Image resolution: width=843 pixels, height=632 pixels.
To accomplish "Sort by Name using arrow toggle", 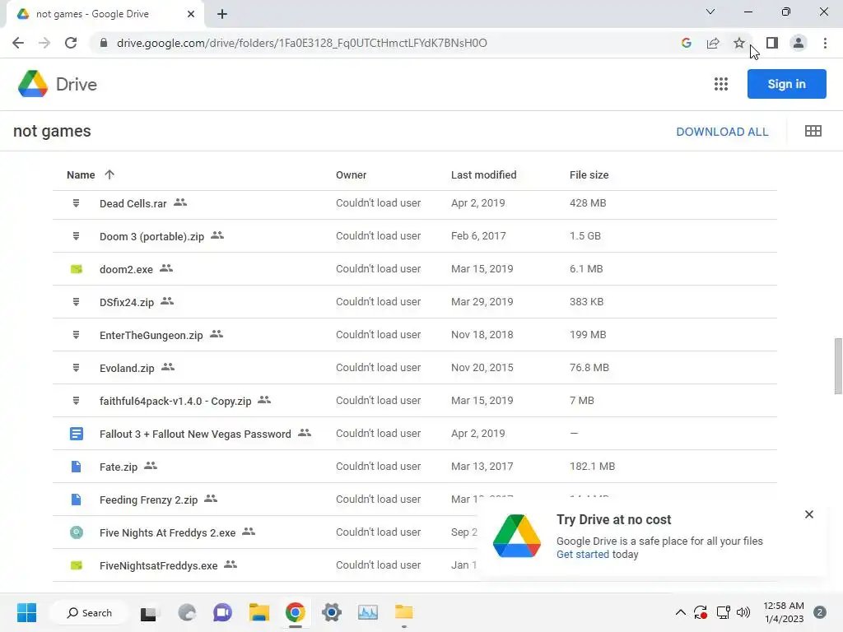I will pyautogui.click(x=109, y=174).
